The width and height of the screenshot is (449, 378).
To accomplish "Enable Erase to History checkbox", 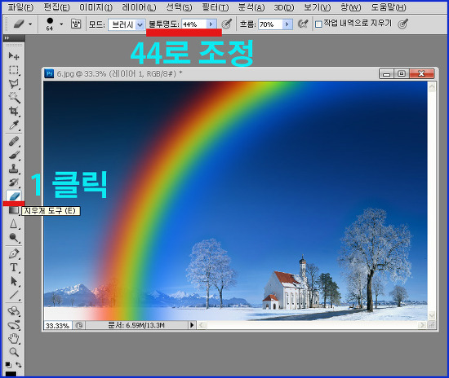I will click(318, 24).
